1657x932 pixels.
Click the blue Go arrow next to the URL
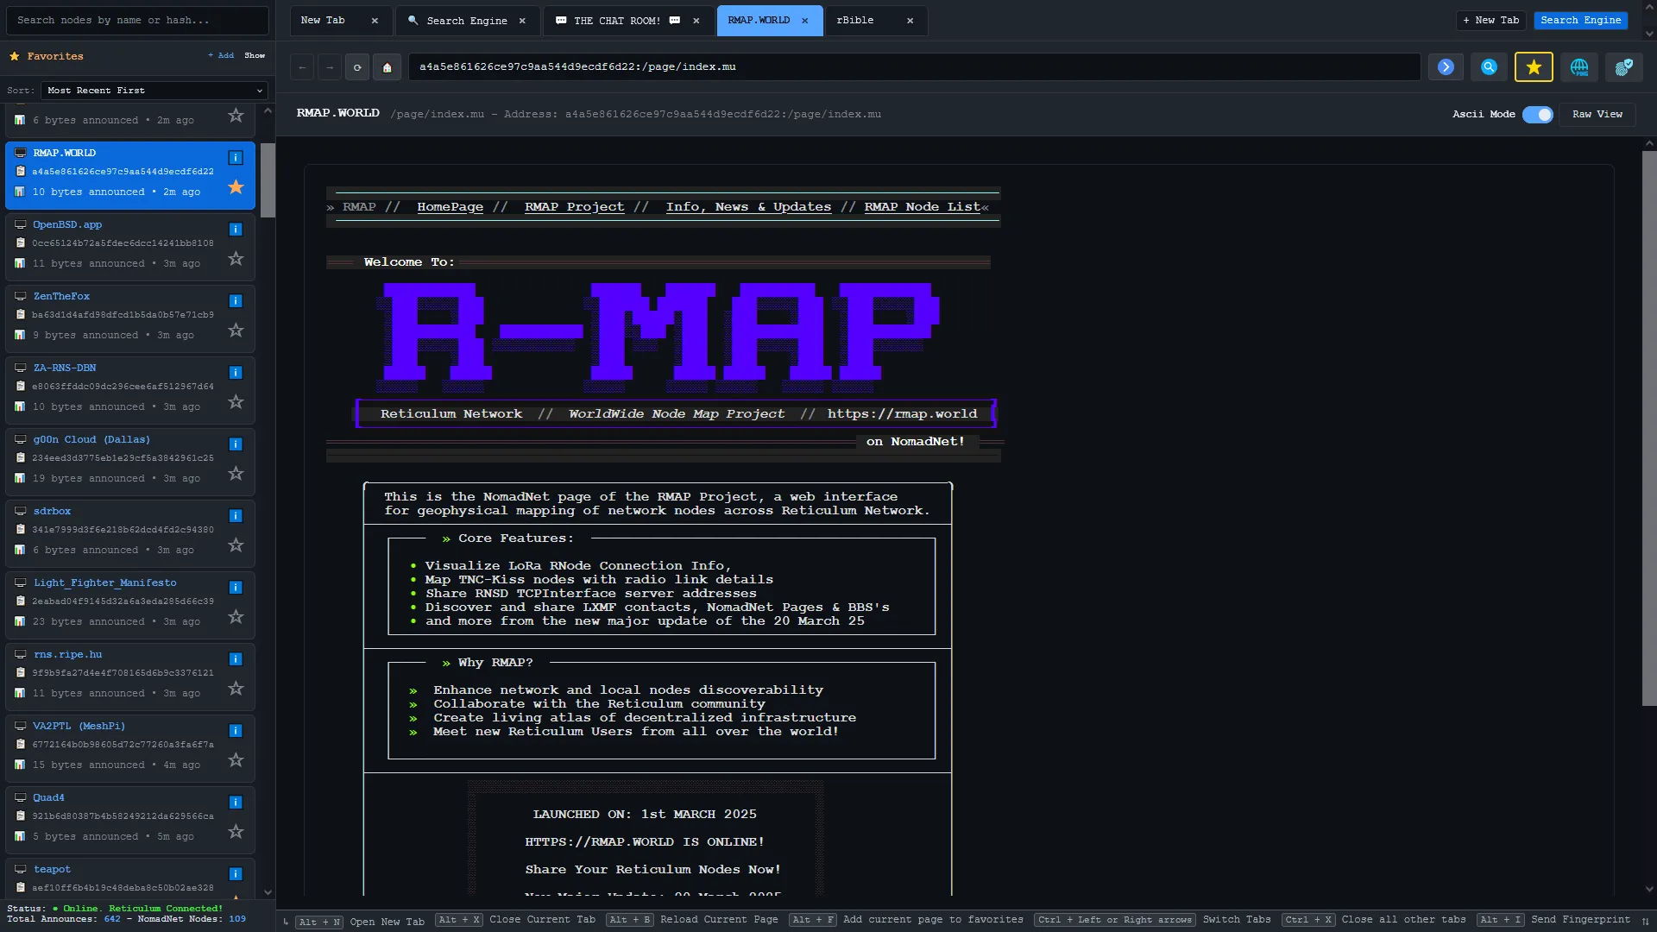[1445, 66]
